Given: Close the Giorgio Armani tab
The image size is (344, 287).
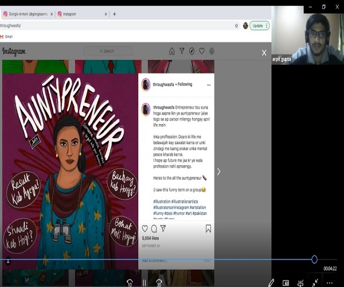Looking at the screenshot, I should [x=52, y=14].
